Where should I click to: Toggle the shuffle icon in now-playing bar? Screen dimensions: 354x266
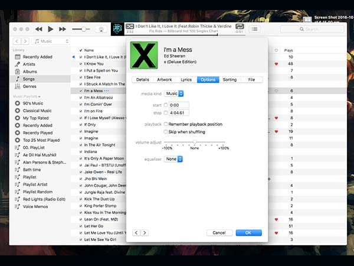tap(130, 26)
